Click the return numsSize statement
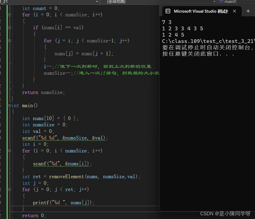 coord(43,92)
